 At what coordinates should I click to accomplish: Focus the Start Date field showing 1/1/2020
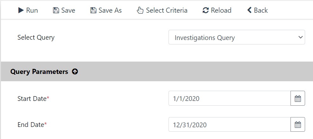230,98
